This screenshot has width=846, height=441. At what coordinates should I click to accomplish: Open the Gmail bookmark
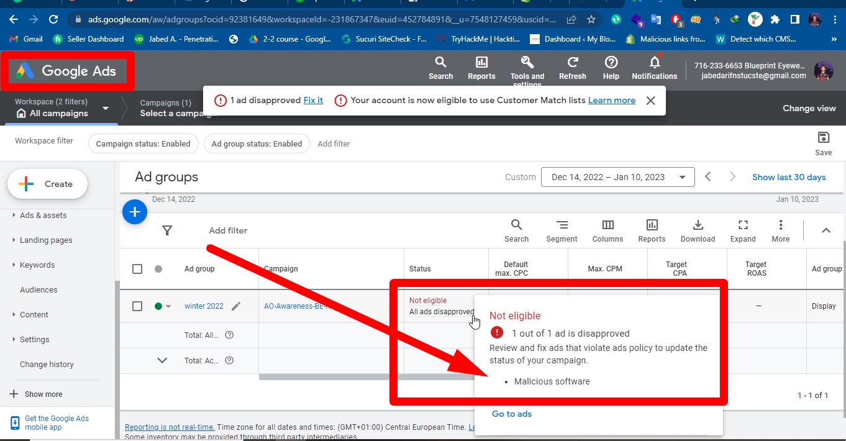point(26,39)
